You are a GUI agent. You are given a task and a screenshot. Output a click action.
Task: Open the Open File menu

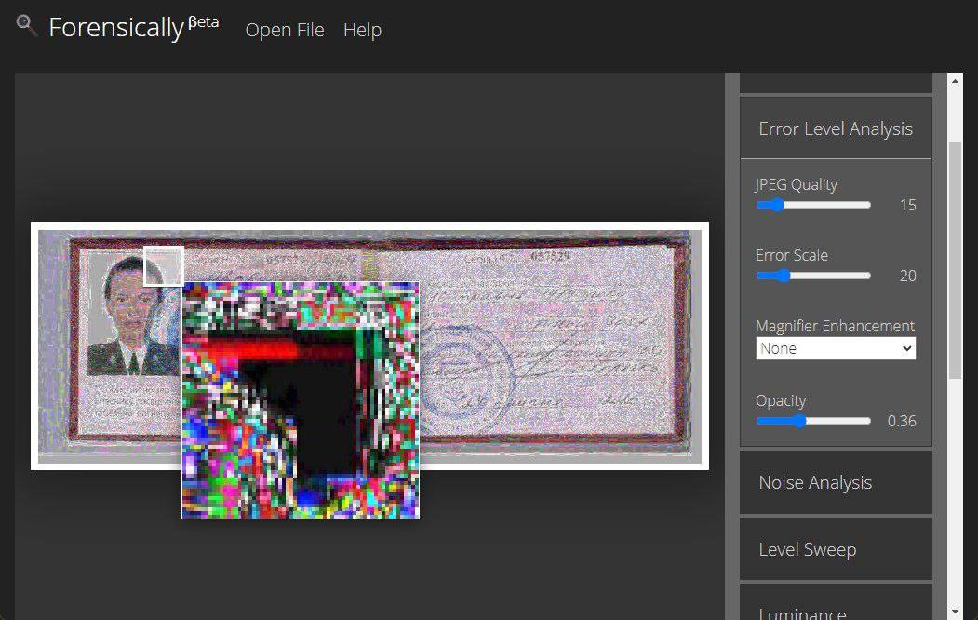coord(285,30)
